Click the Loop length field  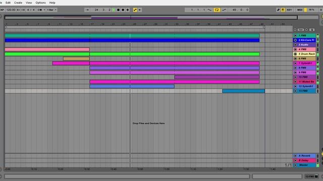click(x=239, y=10)
